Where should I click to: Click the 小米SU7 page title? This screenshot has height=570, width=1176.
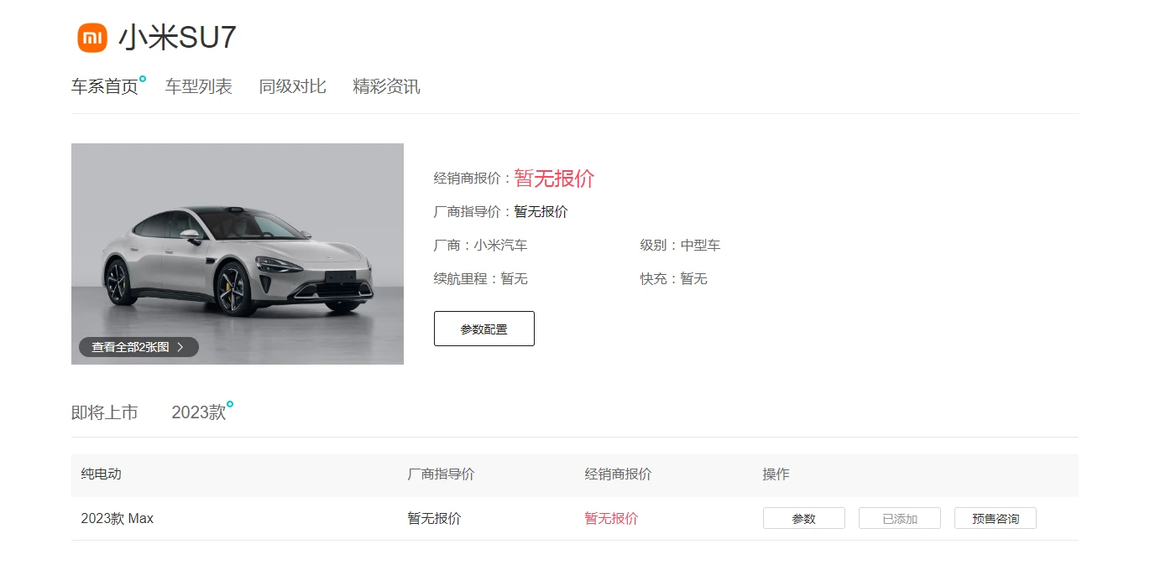[x=177, y=38]
